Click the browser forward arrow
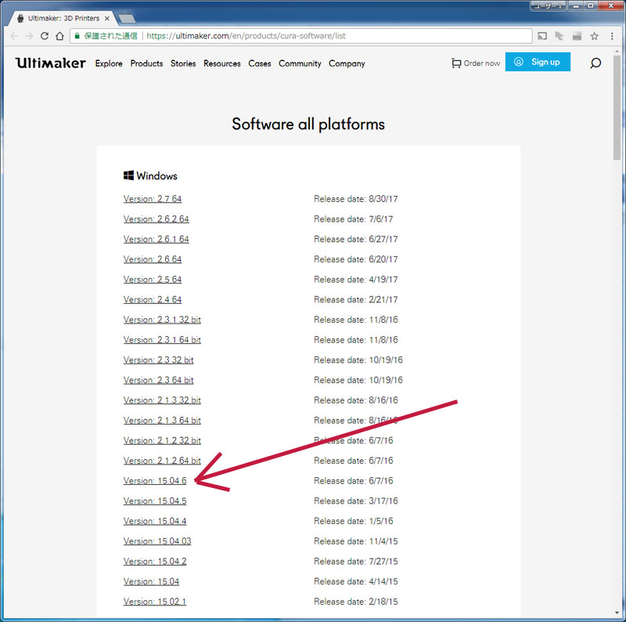The height and width of the screenshot is (622, 626). [29, 36]
